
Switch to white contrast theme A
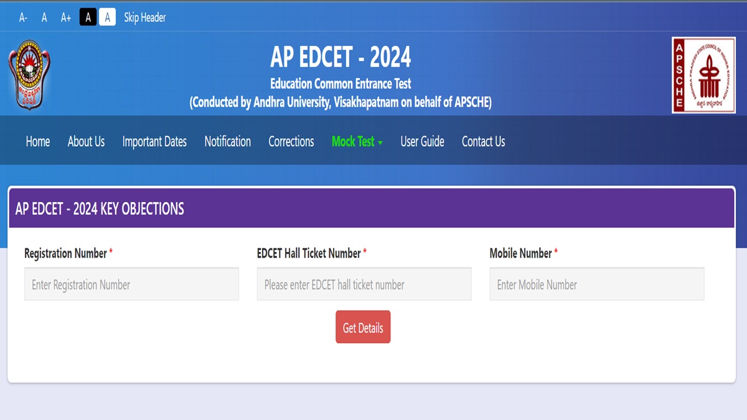click(x=107, y=17)
